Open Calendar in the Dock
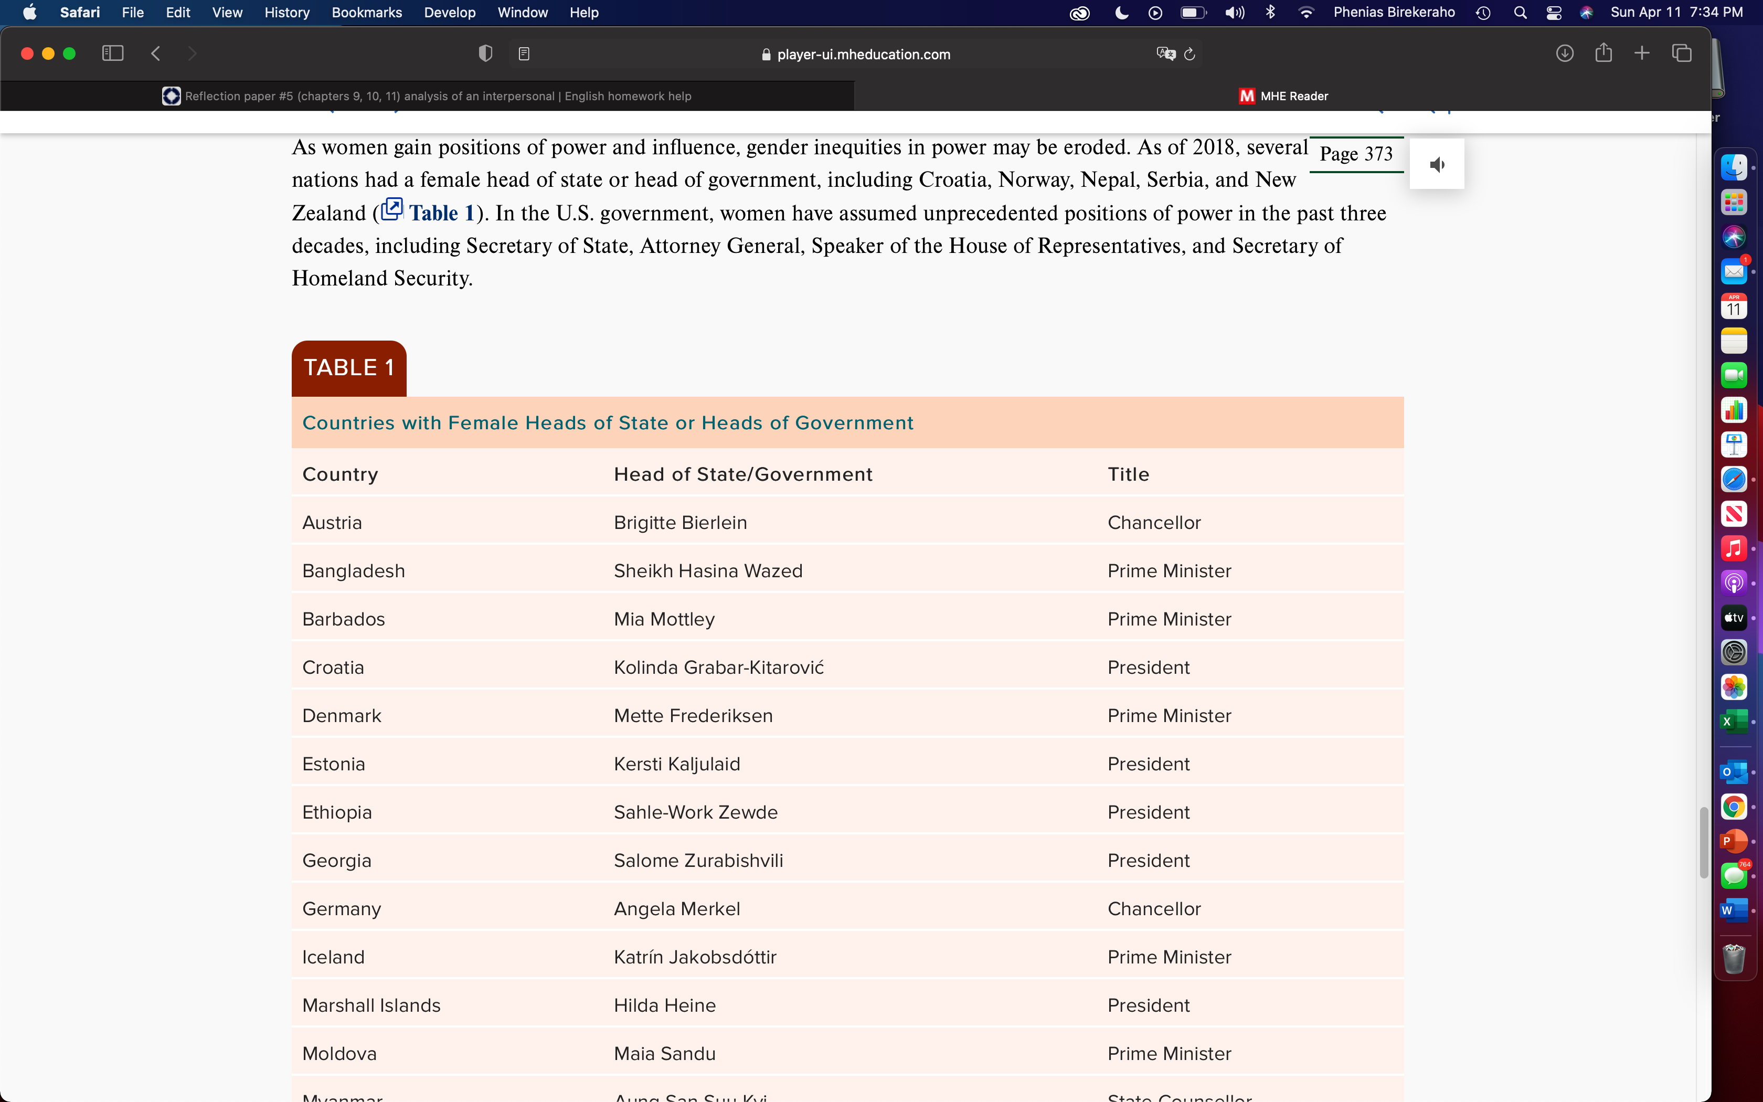The width and height of the screenshot is (1763, 1102). [1734, 306]
